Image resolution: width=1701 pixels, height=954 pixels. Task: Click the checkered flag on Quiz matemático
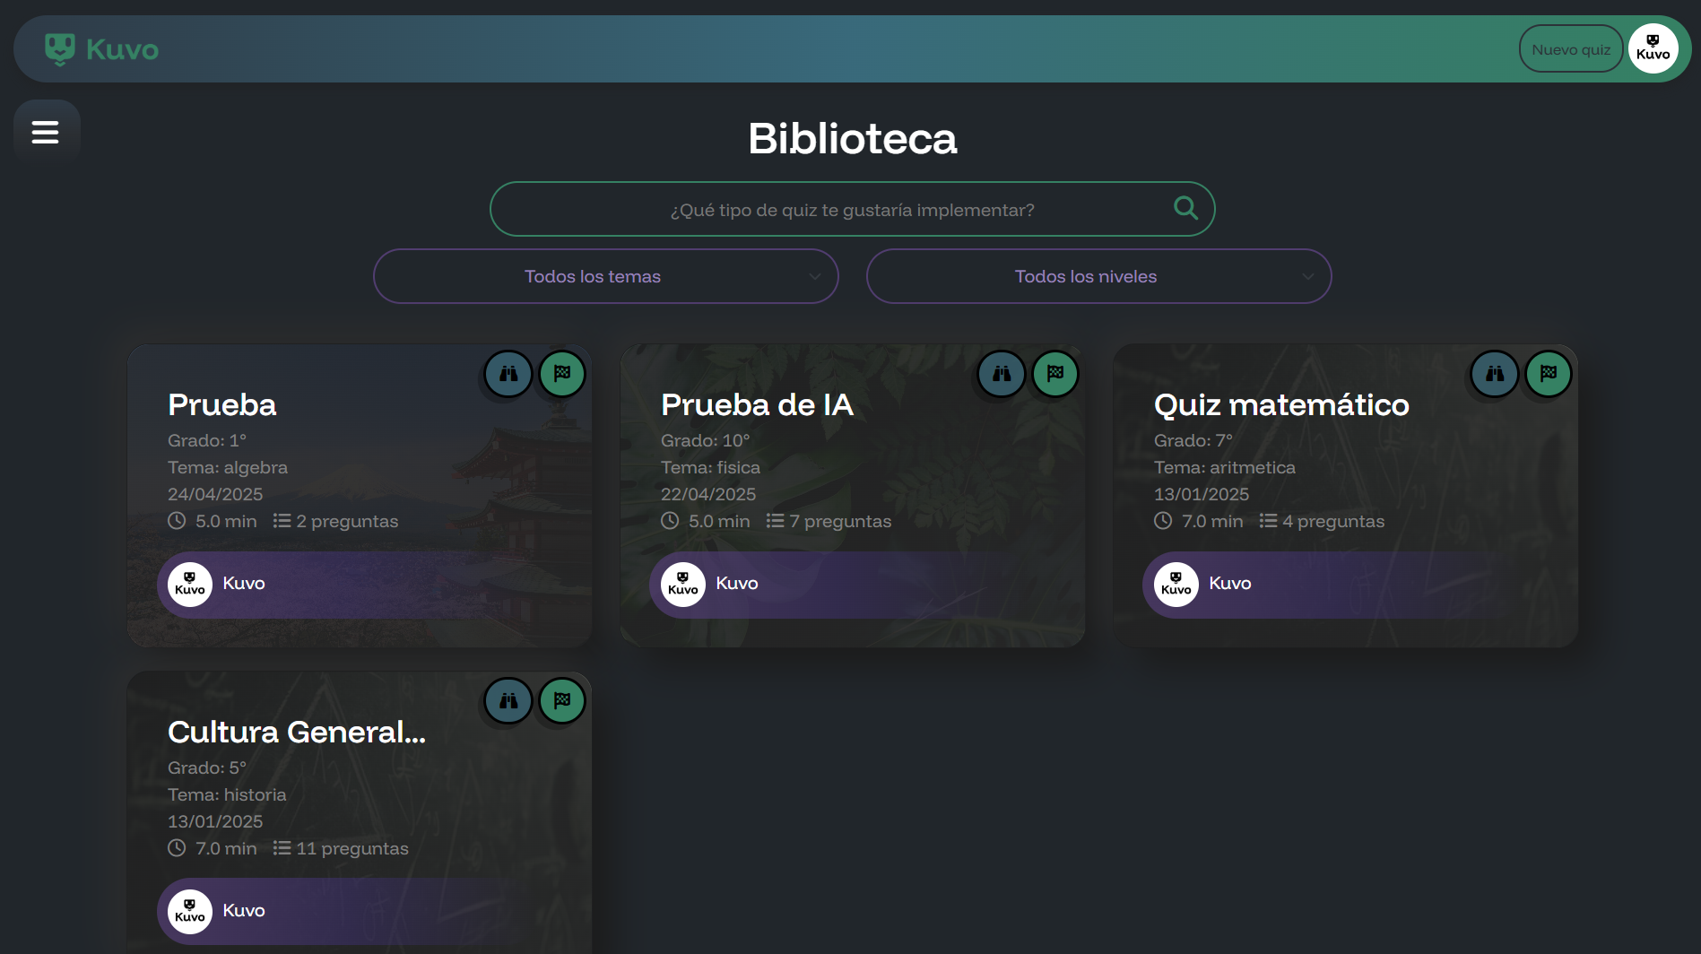point(1548,374)
